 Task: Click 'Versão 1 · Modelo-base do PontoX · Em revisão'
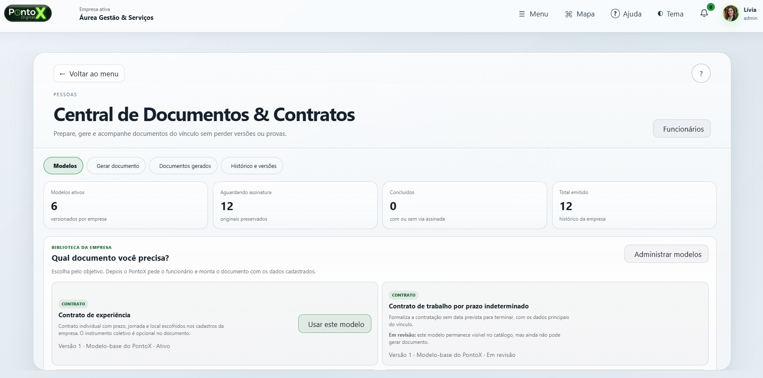452,355
